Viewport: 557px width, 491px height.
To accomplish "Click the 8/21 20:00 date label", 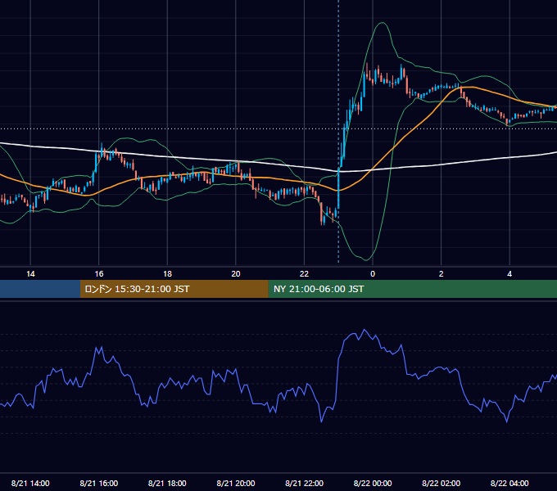I will (x=236, y=483).
